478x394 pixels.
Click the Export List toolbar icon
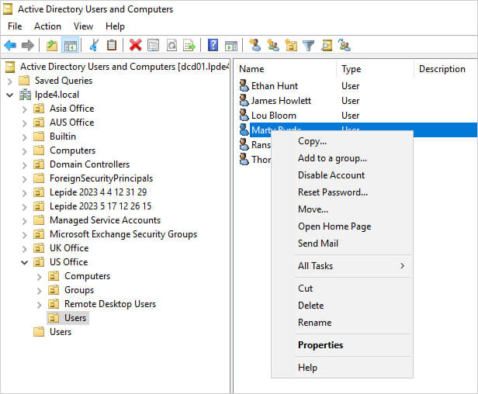click(189, 46)
